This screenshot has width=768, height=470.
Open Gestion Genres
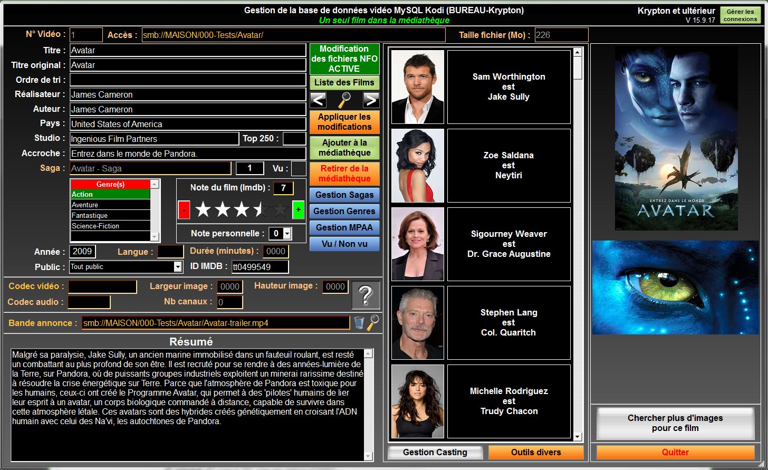click(344, 211)
